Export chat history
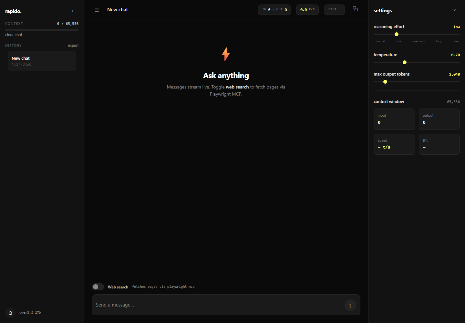465x323 pixels. [x=73, y=46]
